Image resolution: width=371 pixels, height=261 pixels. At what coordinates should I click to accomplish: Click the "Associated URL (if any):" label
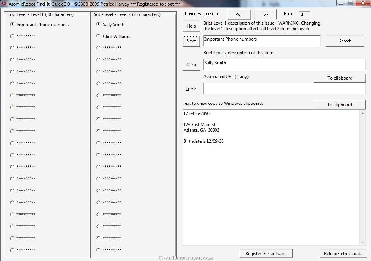pos(226,77)
